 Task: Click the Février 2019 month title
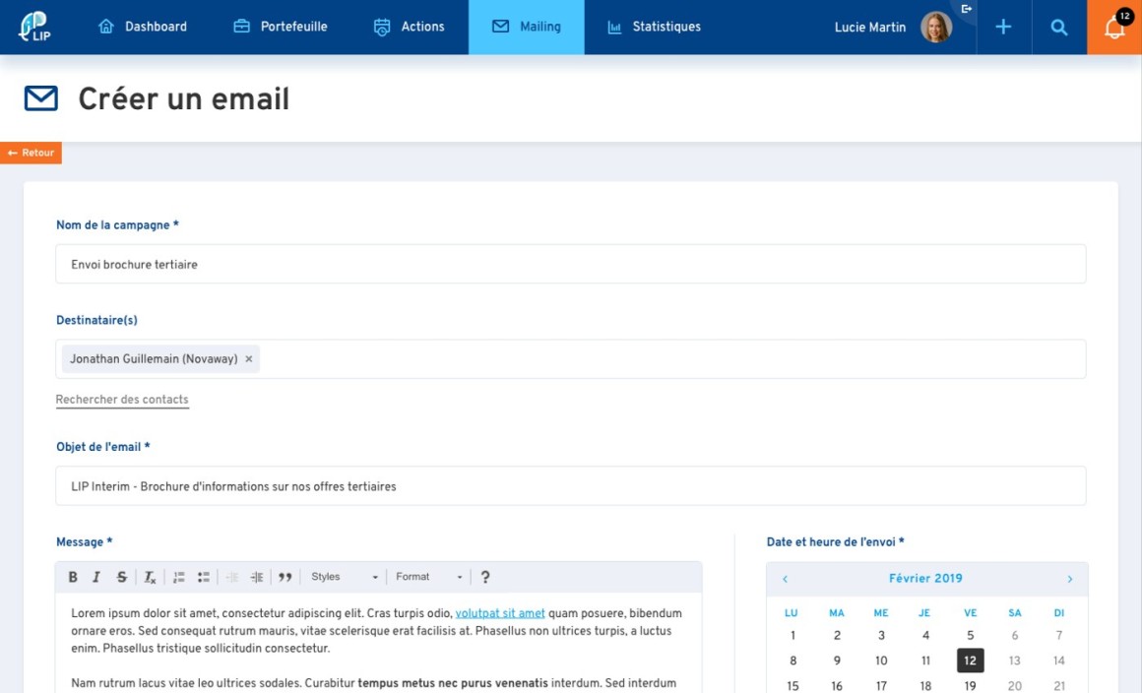[x=925, y=578]
